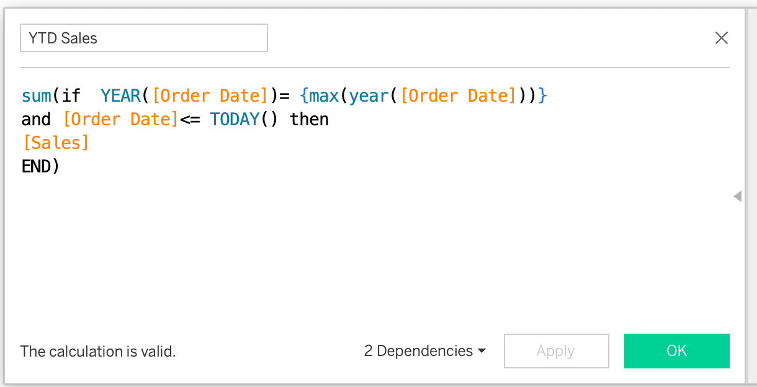Close the calculation editor with the X
The image size is (757, 387).
(721, 38)
